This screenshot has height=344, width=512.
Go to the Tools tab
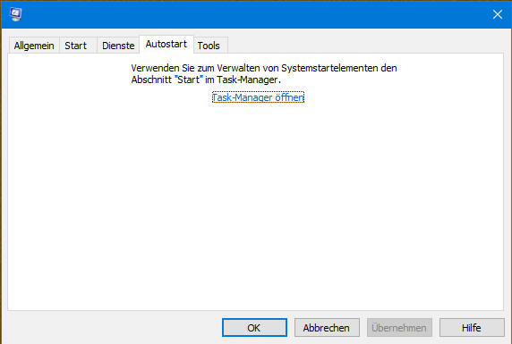209,46
